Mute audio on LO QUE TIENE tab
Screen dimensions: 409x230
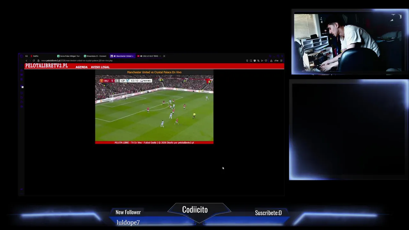tap(141, 56)
